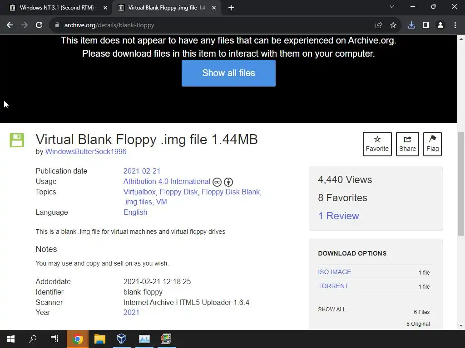Click SHOW ALL download files

coord(332,309)
